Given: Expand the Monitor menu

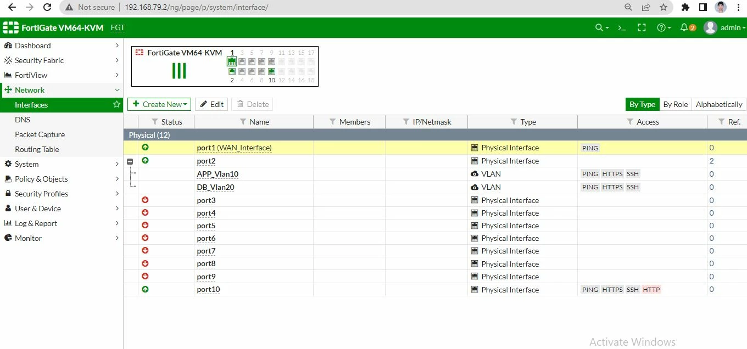Looking at the screenshot, I should (62, 238).
